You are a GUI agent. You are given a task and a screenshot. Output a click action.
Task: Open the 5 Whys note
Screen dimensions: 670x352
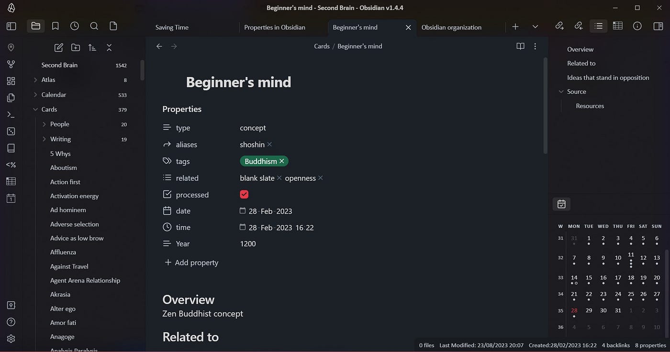coord(60,154)
